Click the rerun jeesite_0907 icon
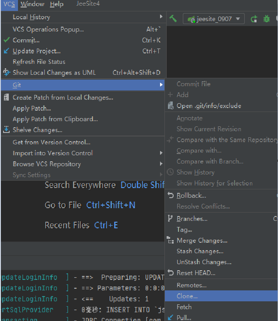This screenshot has width=278, height=321. pyautogui.click(x=254, y=19)
